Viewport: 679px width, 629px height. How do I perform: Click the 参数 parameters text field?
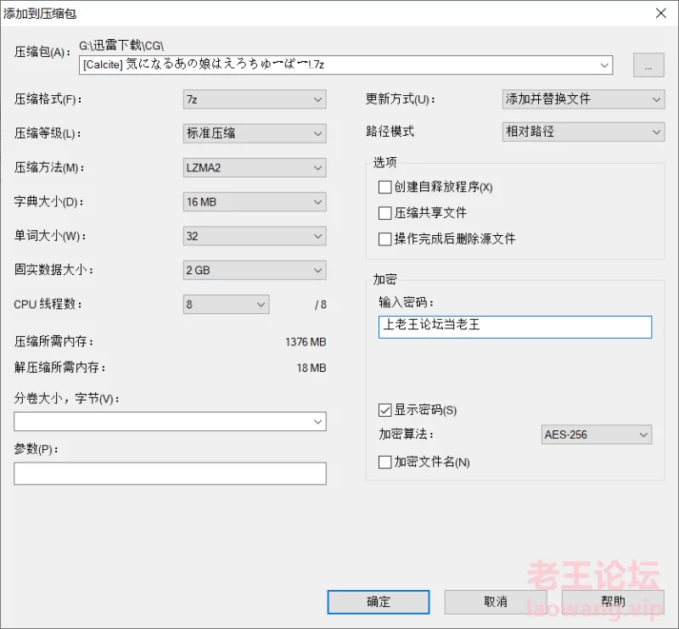(x=170, y=474)
